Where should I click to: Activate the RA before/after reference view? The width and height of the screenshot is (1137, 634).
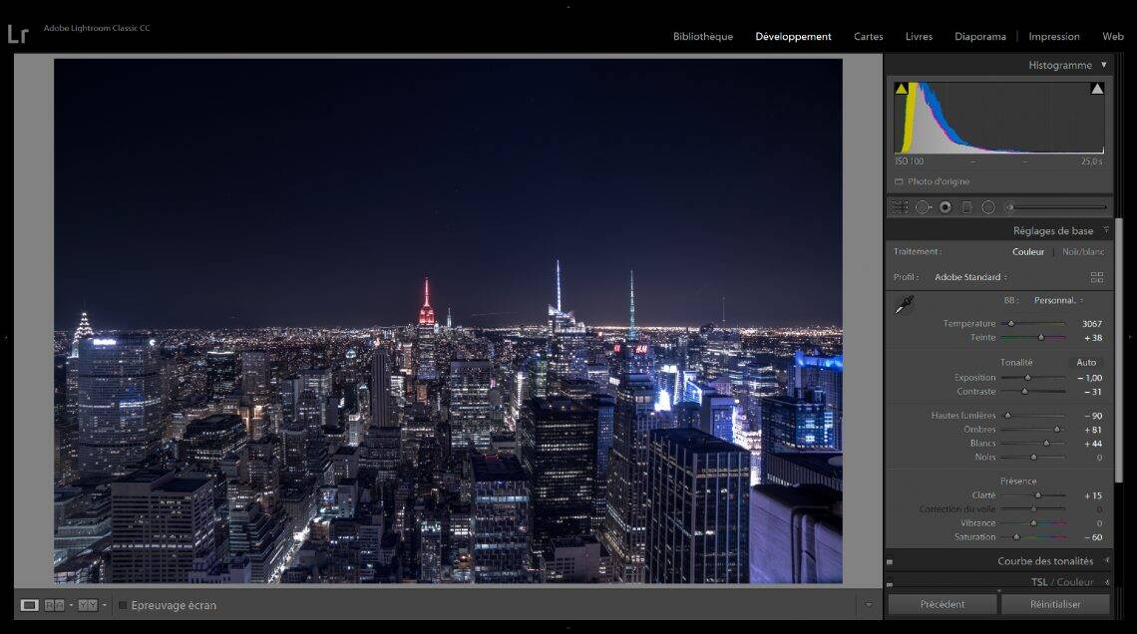(x=55, y=605)
